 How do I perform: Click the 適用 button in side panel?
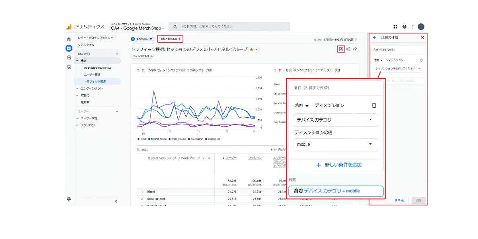(419, 200)
